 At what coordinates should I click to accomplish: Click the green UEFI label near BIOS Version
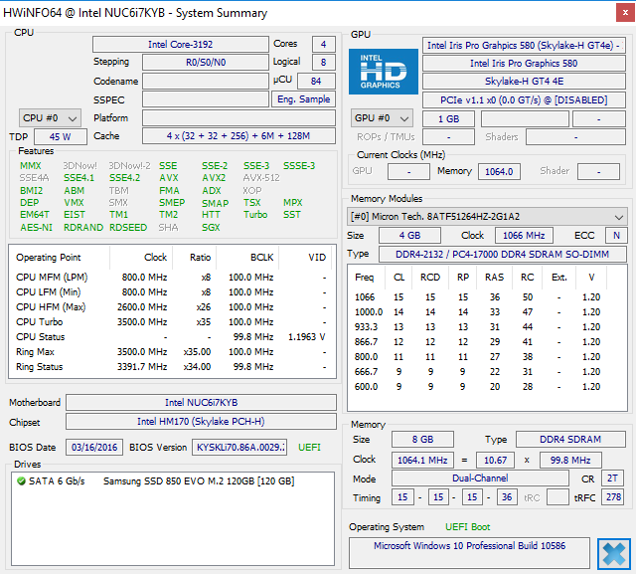pos(309,448)
